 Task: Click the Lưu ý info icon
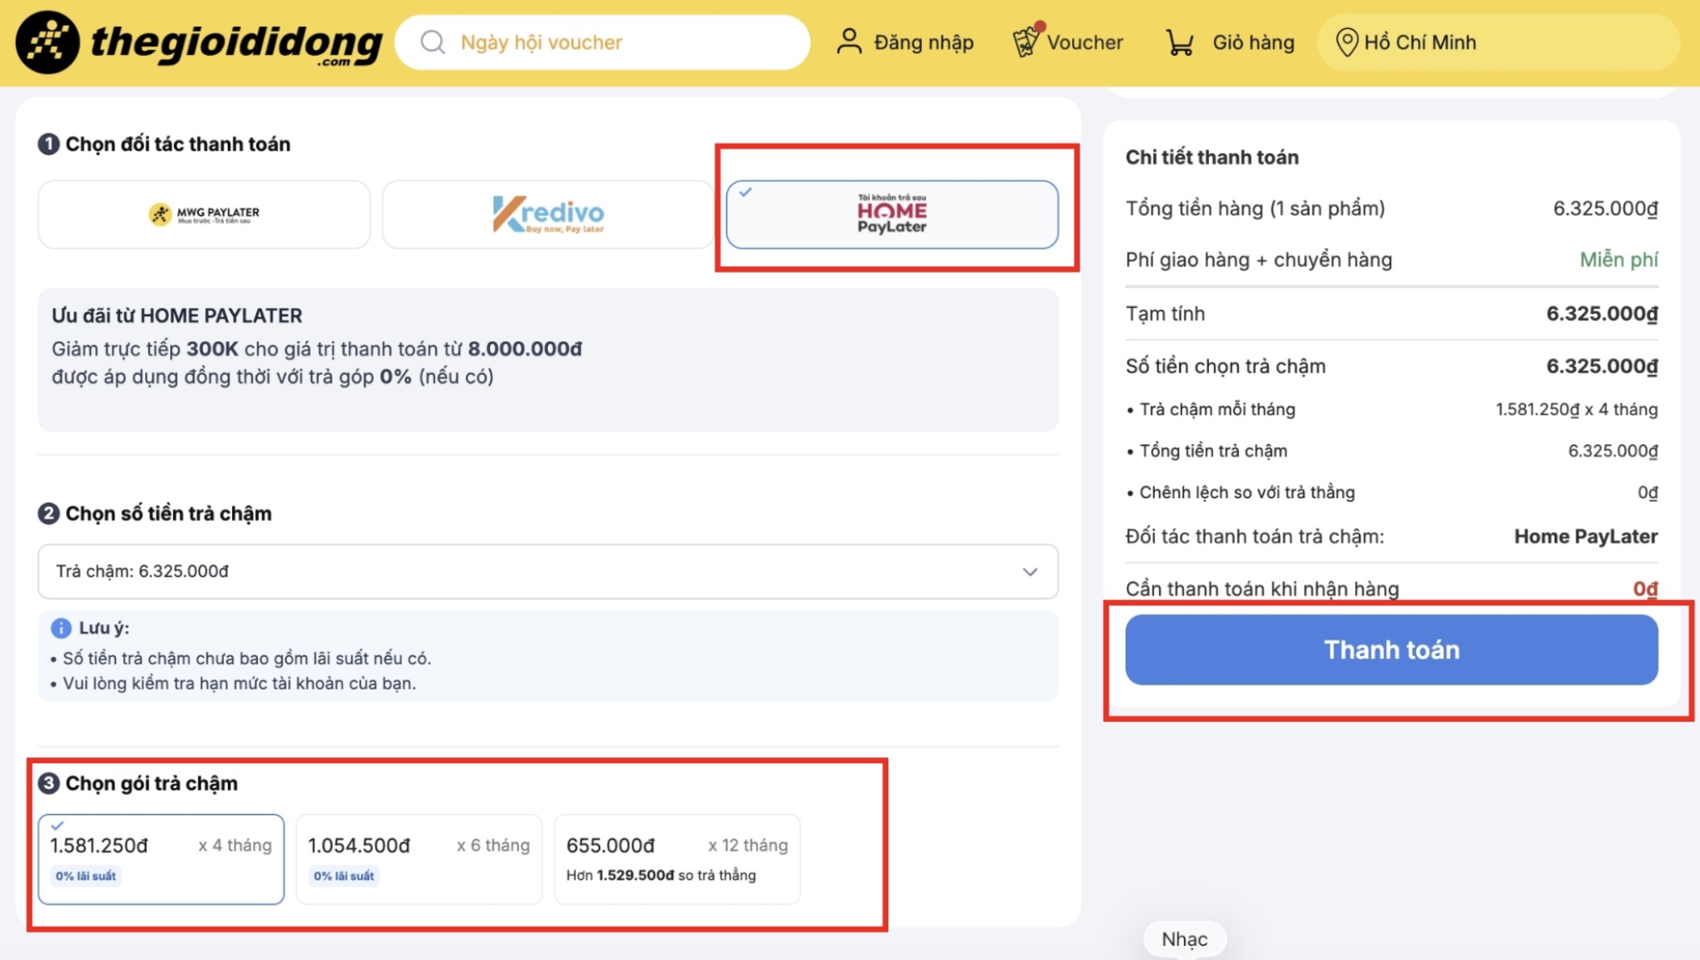[61, 628]
